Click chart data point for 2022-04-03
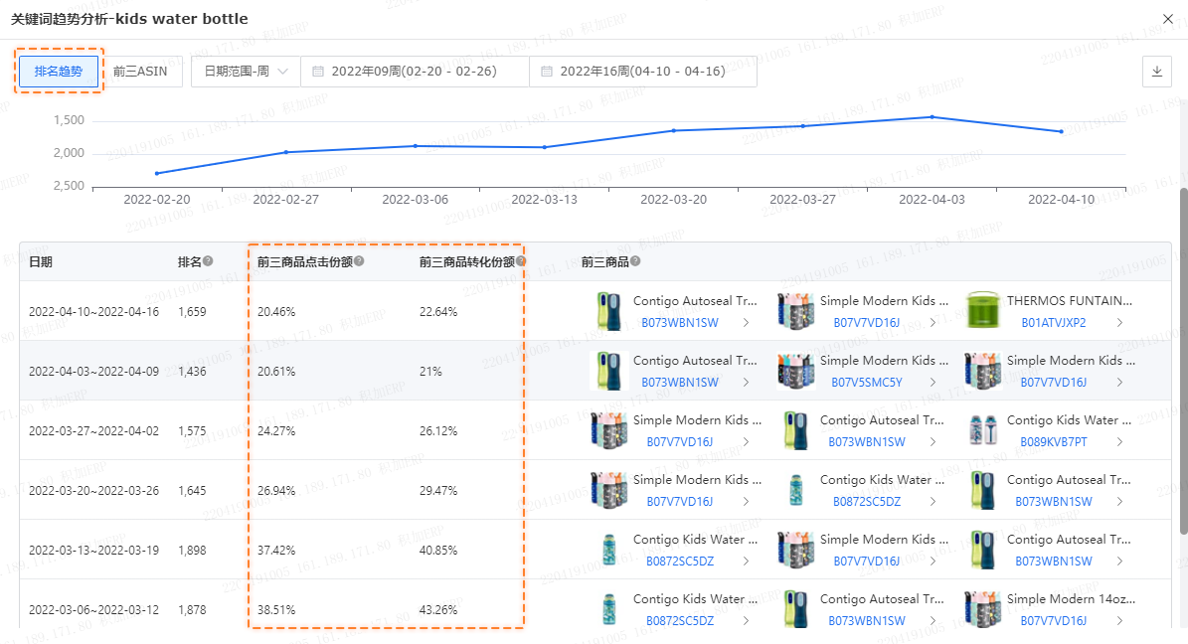 pyautogui.click(x=932, y=116)
